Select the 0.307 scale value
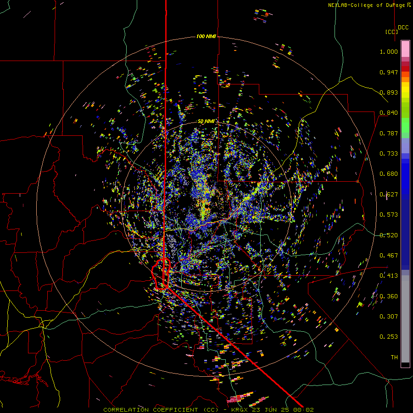Viewport: 413px width, 413px height. 389,317
